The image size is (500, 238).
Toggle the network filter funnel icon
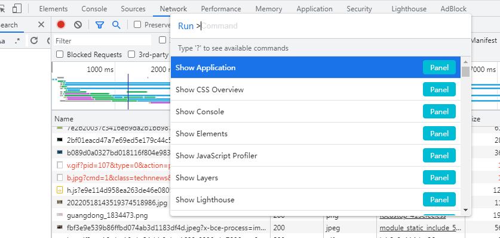click(100, 25)
